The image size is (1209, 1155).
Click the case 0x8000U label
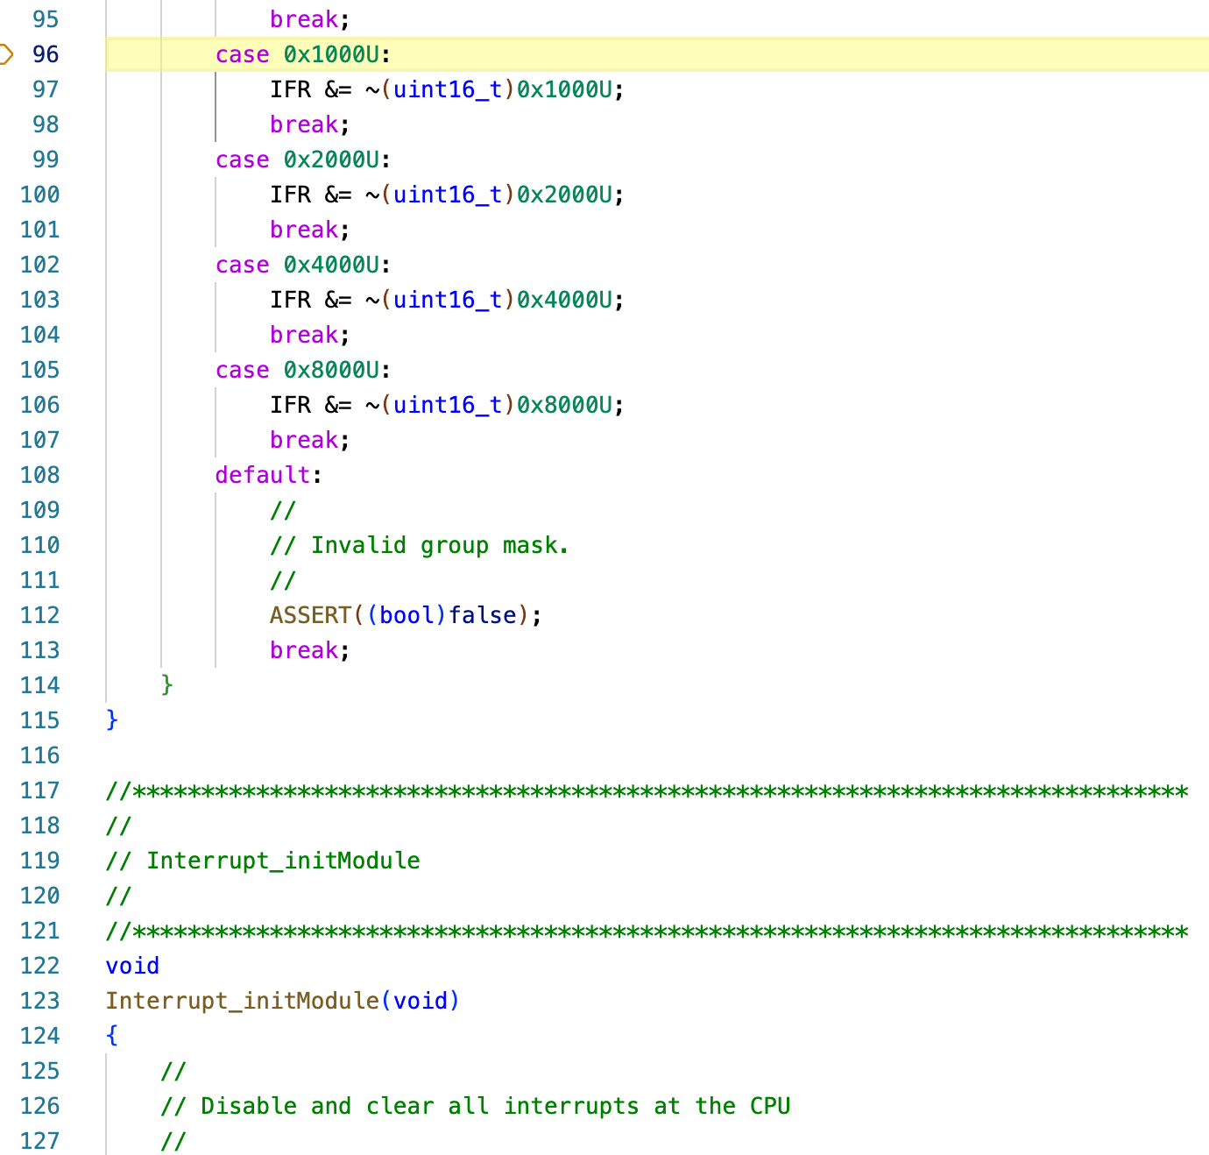click(x=302, y=370)
